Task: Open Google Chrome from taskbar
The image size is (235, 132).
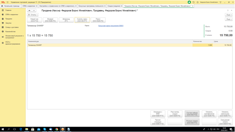Action: click(x=57, y=129)
